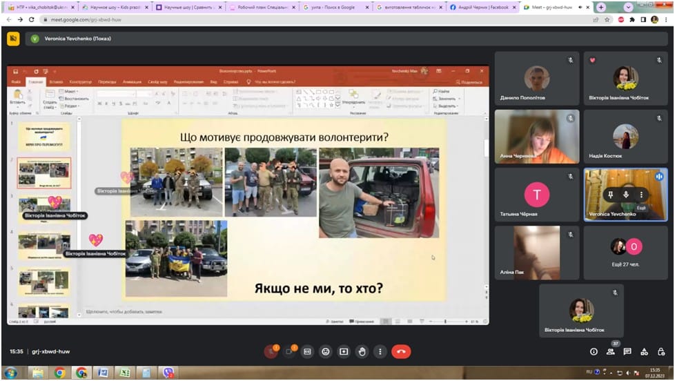675x381 pixels.
Task: Raise hand in the meeting
Action: [x=362, y=351]
